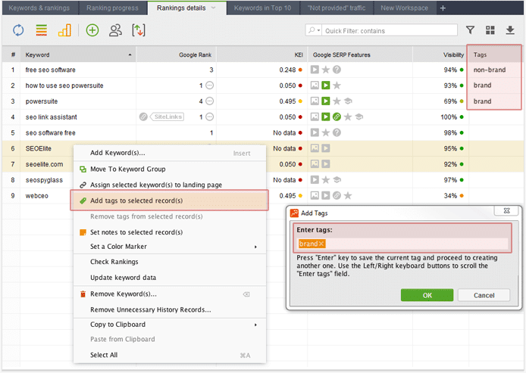The image size is (526, 373).
Task: Click the filter funnel icon
Action: [x=471, y=30]
